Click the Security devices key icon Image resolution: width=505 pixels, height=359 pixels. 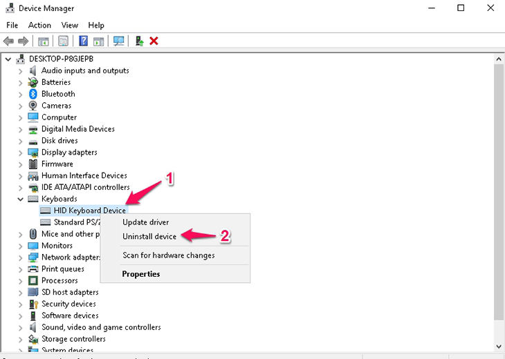click(x=33, y=304)
